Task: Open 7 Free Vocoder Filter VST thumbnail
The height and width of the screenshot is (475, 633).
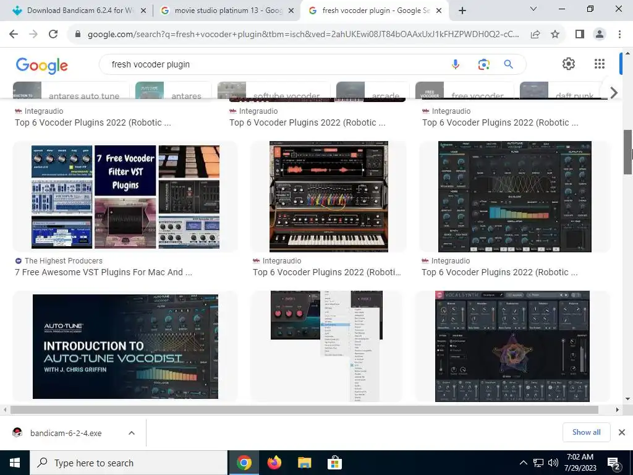Action: coord(125,197)
